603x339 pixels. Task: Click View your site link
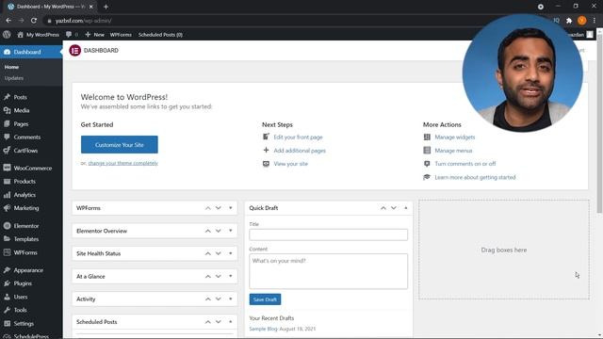tap(291, 164)
